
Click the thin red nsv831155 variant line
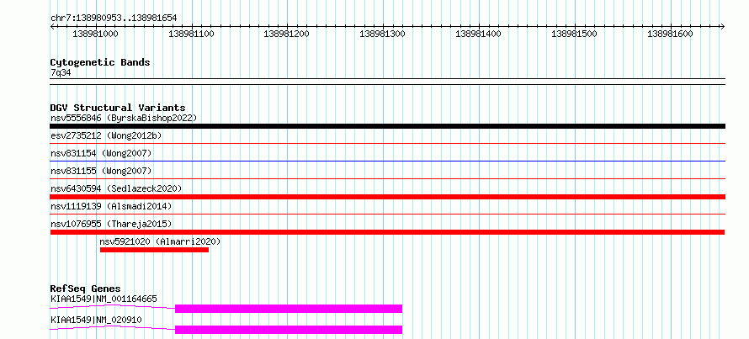point(387,178)
